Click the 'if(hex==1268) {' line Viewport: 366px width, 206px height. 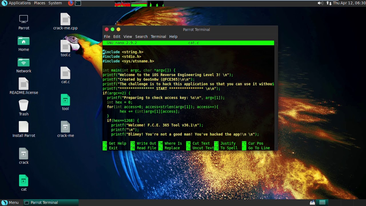pos(123,121)
